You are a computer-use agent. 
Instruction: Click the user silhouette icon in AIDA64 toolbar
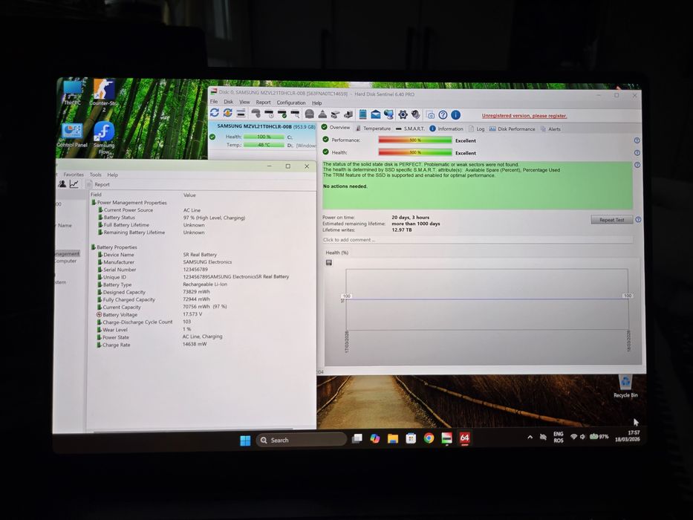pos(62,184)
